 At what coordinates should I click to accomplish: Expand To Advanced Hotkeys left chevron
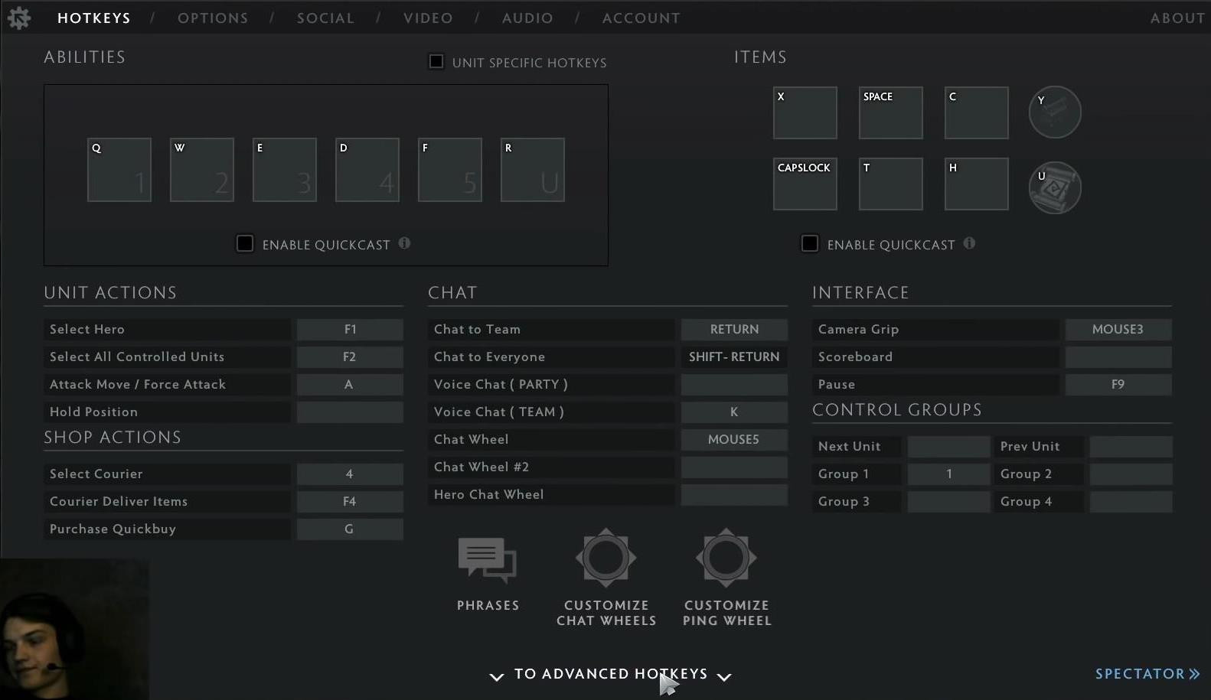(497, 676)
